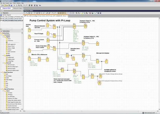Select Status 1 (high) constant
160x114 pixels.
[11, 48]
